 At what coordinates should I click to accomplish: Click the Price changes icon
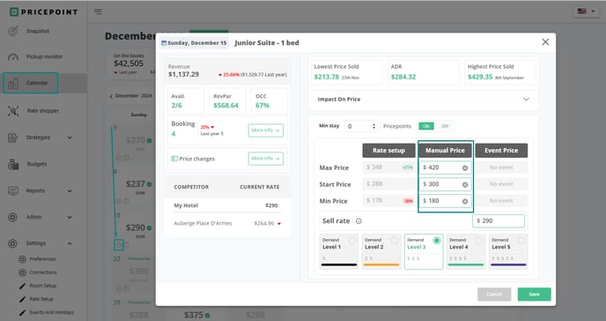[174, 159]
